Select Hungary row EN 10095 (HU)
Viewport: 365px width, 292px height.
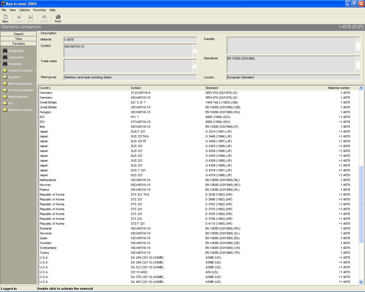pyautogui.click(x=198, y=112)
